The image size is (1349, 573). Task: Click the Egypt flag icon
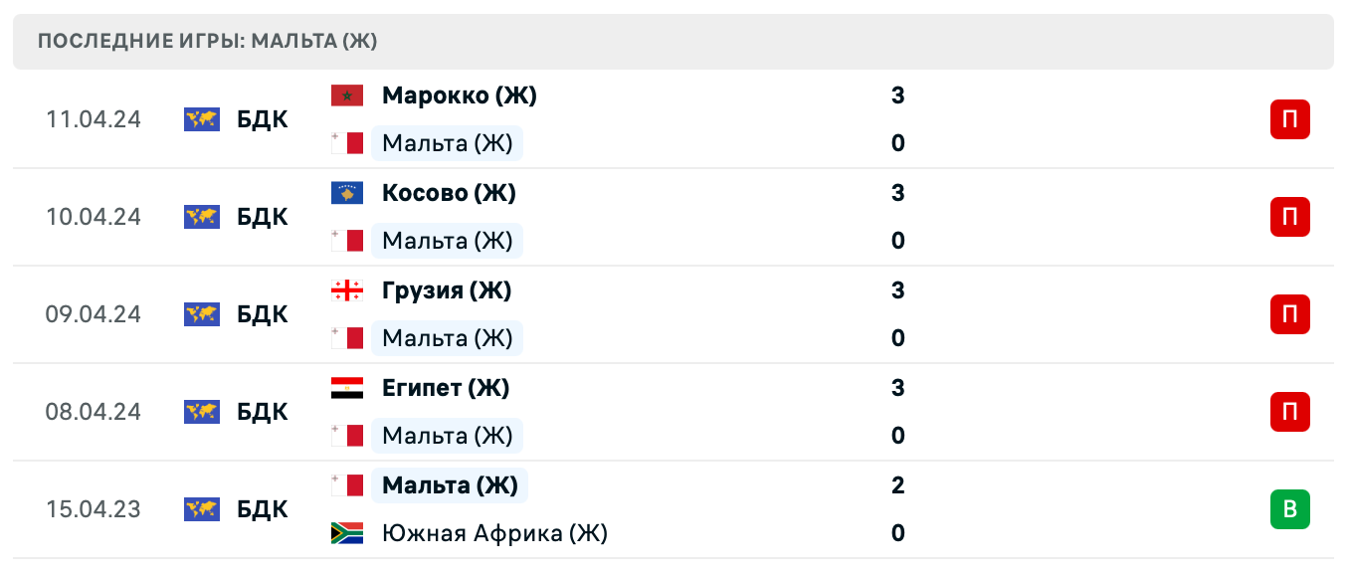tap(346, 388)
